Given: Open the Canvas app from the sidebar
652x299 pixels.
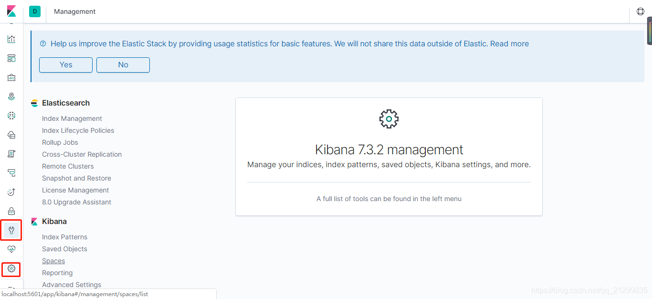Looking at the screenshot, I should pos(11,77).
